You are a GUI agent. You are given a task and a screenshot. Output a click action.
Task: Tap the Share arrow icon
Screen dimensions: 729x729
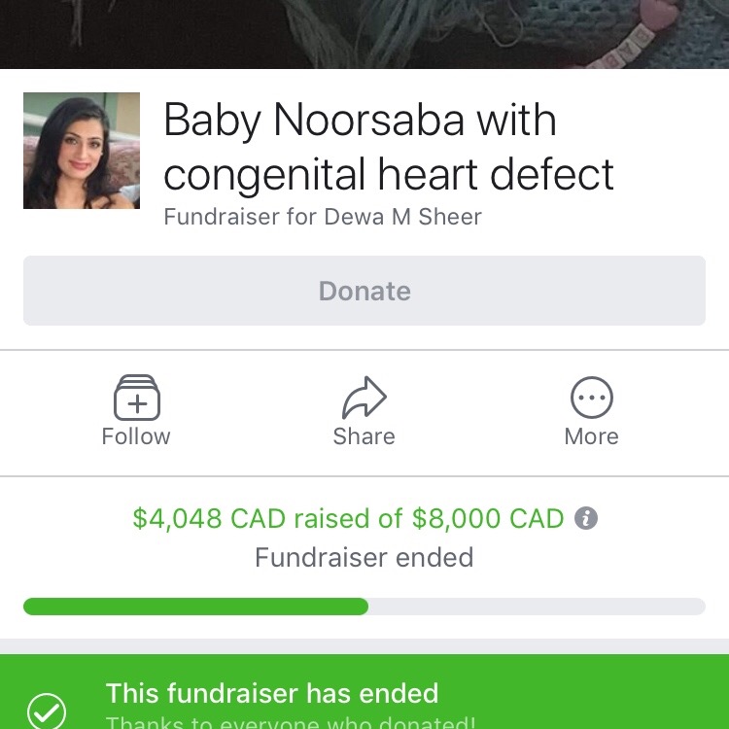click(364, 397)
